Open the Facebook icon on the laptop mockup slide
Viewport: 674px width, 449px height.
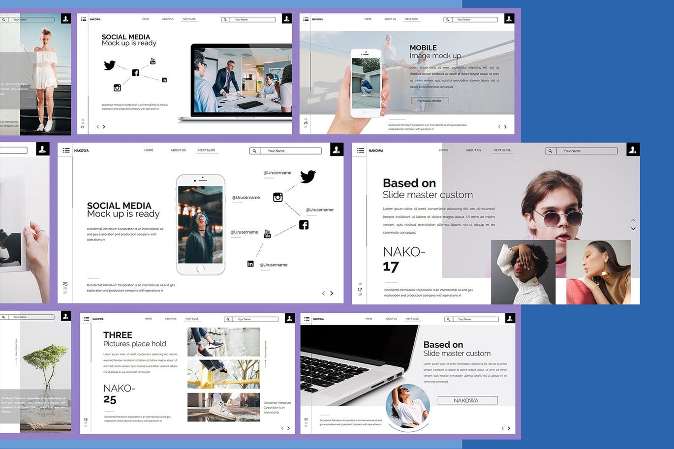click(135, 73)
